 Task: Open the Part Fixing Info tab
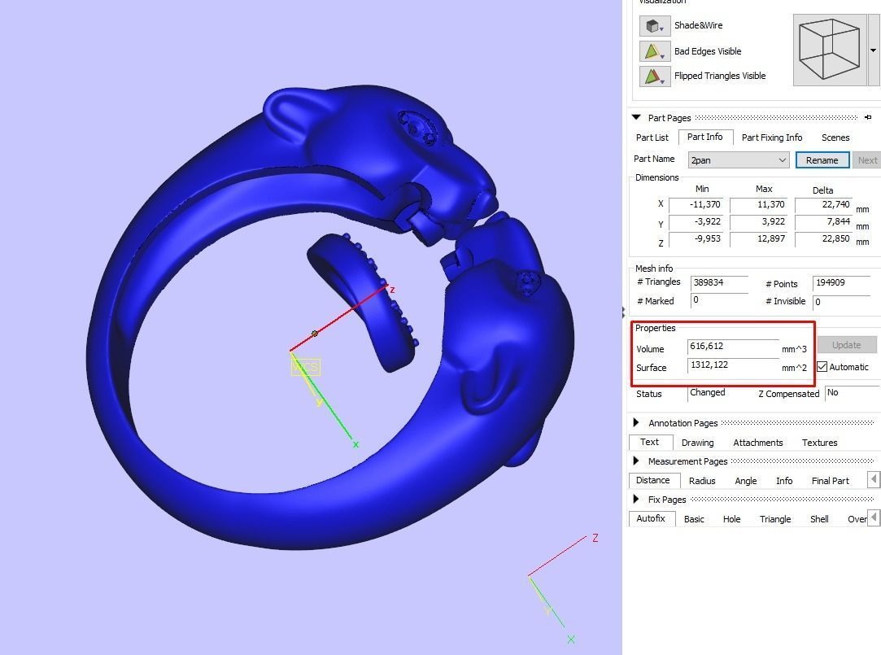771,138
